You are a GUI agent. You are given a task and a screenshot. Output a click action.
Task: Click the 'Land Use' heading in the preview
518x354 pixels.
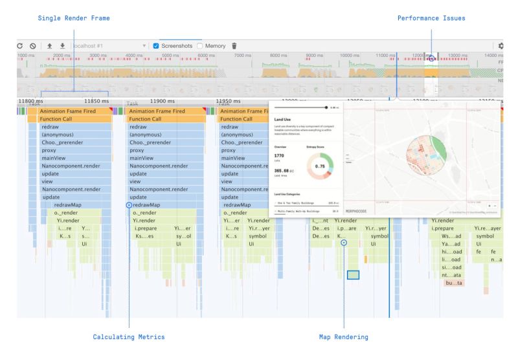282,120
